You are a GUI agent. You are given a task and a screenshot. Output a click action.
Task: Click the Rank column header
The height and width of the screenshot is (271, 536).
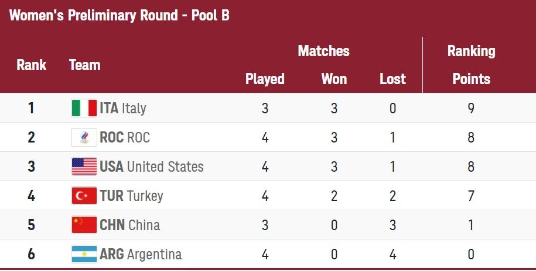31,65
